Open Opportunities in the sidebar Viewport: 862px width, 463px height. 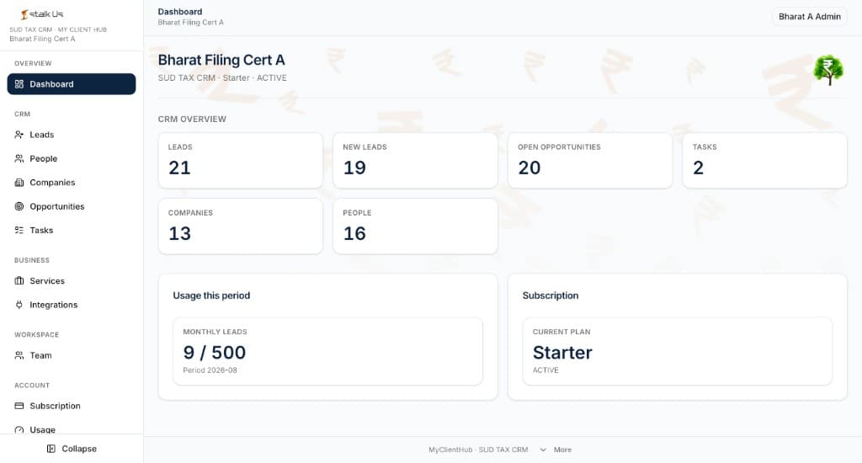click(x=72, y=206)
